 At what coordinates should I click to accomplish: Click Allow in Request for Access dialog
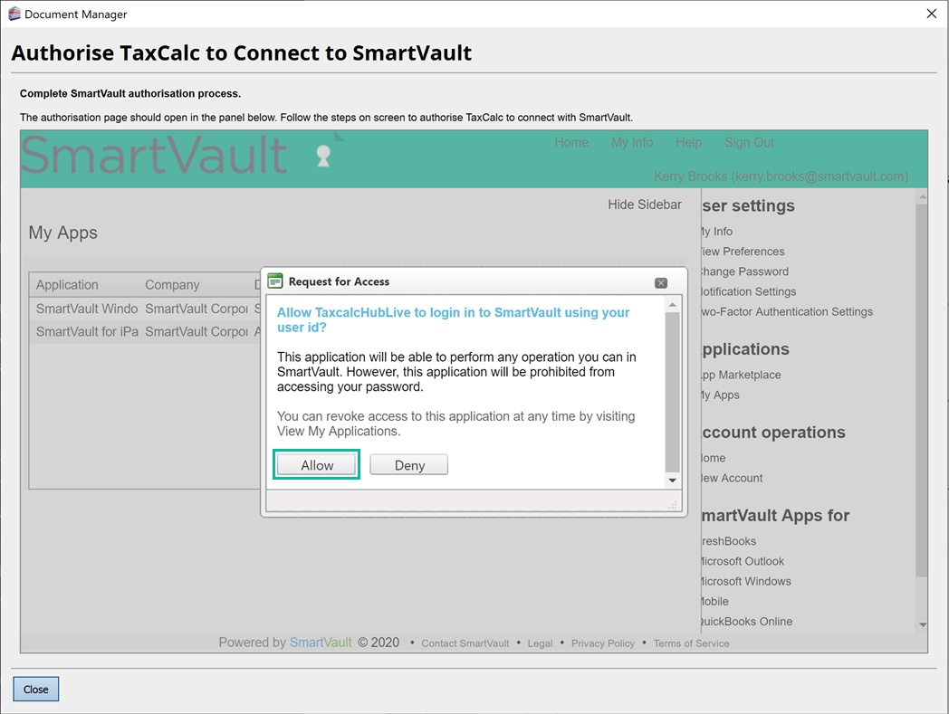click(317, 465)
